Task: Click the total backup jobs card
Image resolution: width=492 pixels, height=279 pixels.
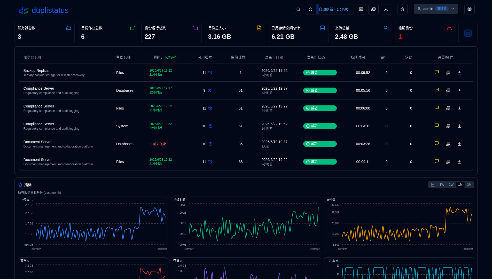Action: (x=108, y=33)
